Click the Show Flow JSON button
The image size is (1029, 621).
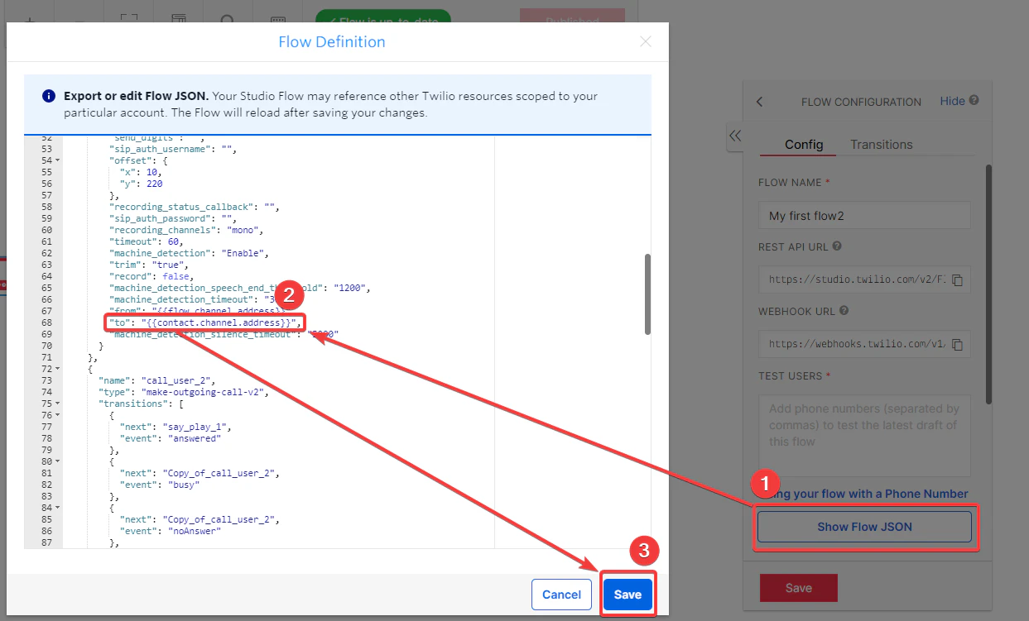[x=864, y=527]
